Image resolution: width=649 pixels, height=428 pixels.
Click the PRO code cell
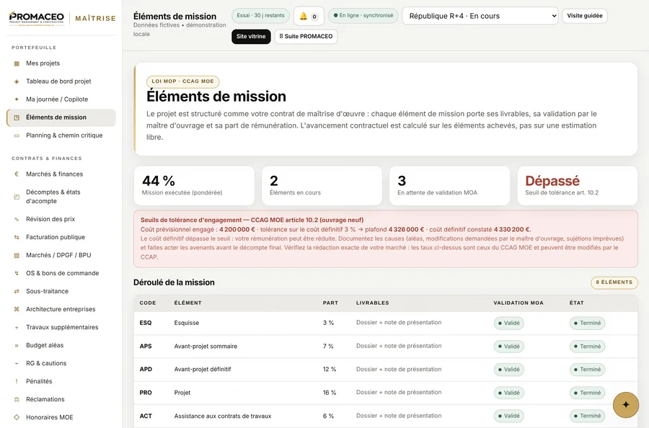tap(146, 393)
